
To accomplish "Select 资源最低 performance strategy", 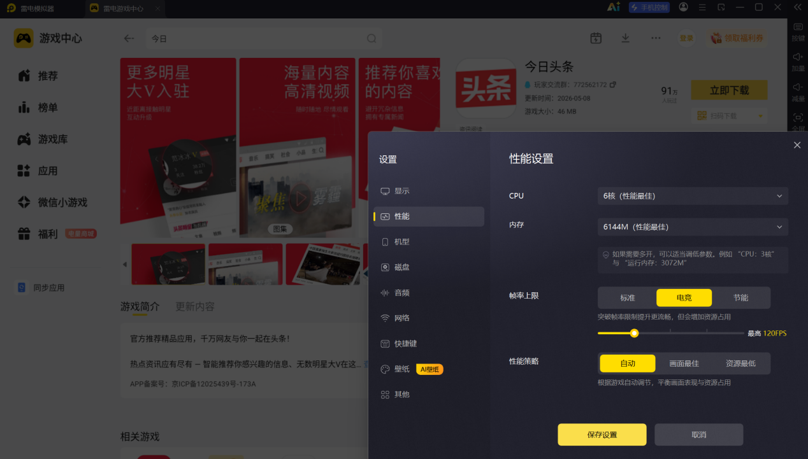I will click(x=740, y=364).
